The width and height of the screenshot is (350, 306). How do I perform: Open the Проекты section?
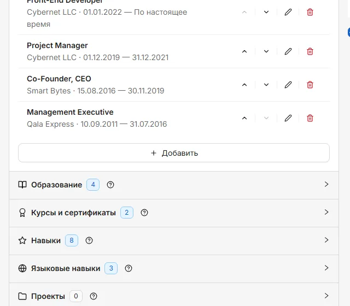pyautogui.click(x=174, y=296)
